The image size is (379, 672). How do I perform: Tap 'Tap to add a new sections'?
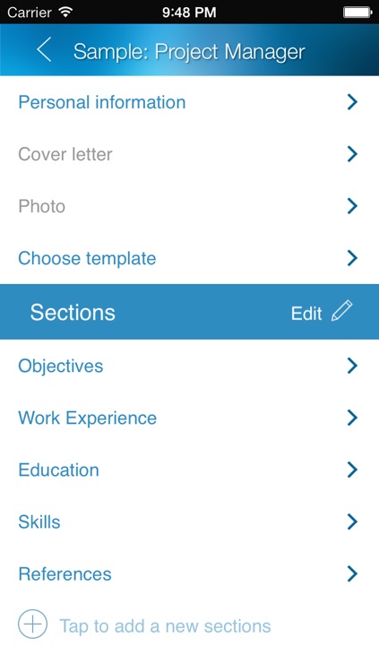click(165, 626)
